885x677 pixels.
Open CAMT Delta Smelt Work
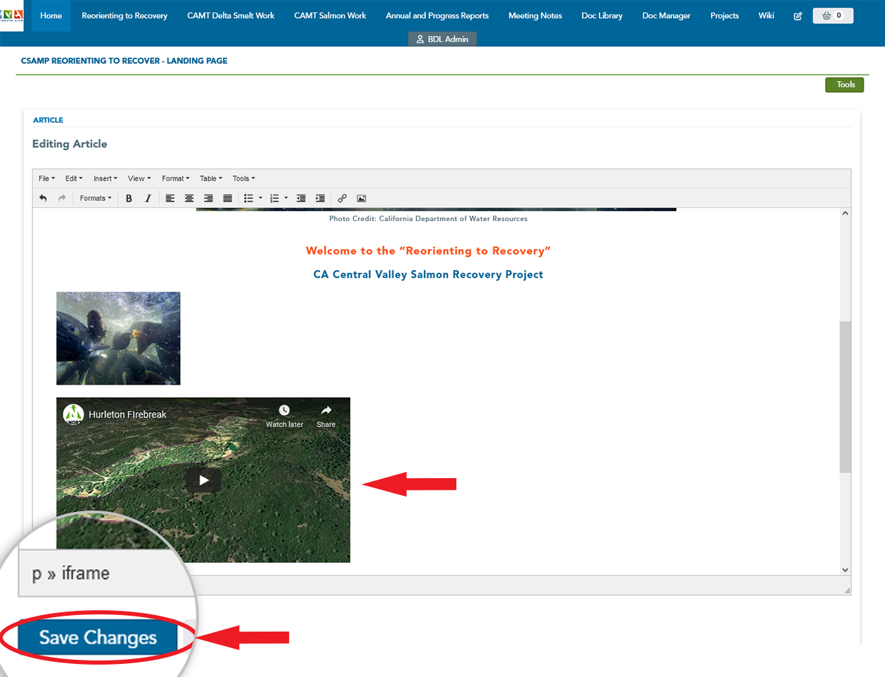[231, 16]
